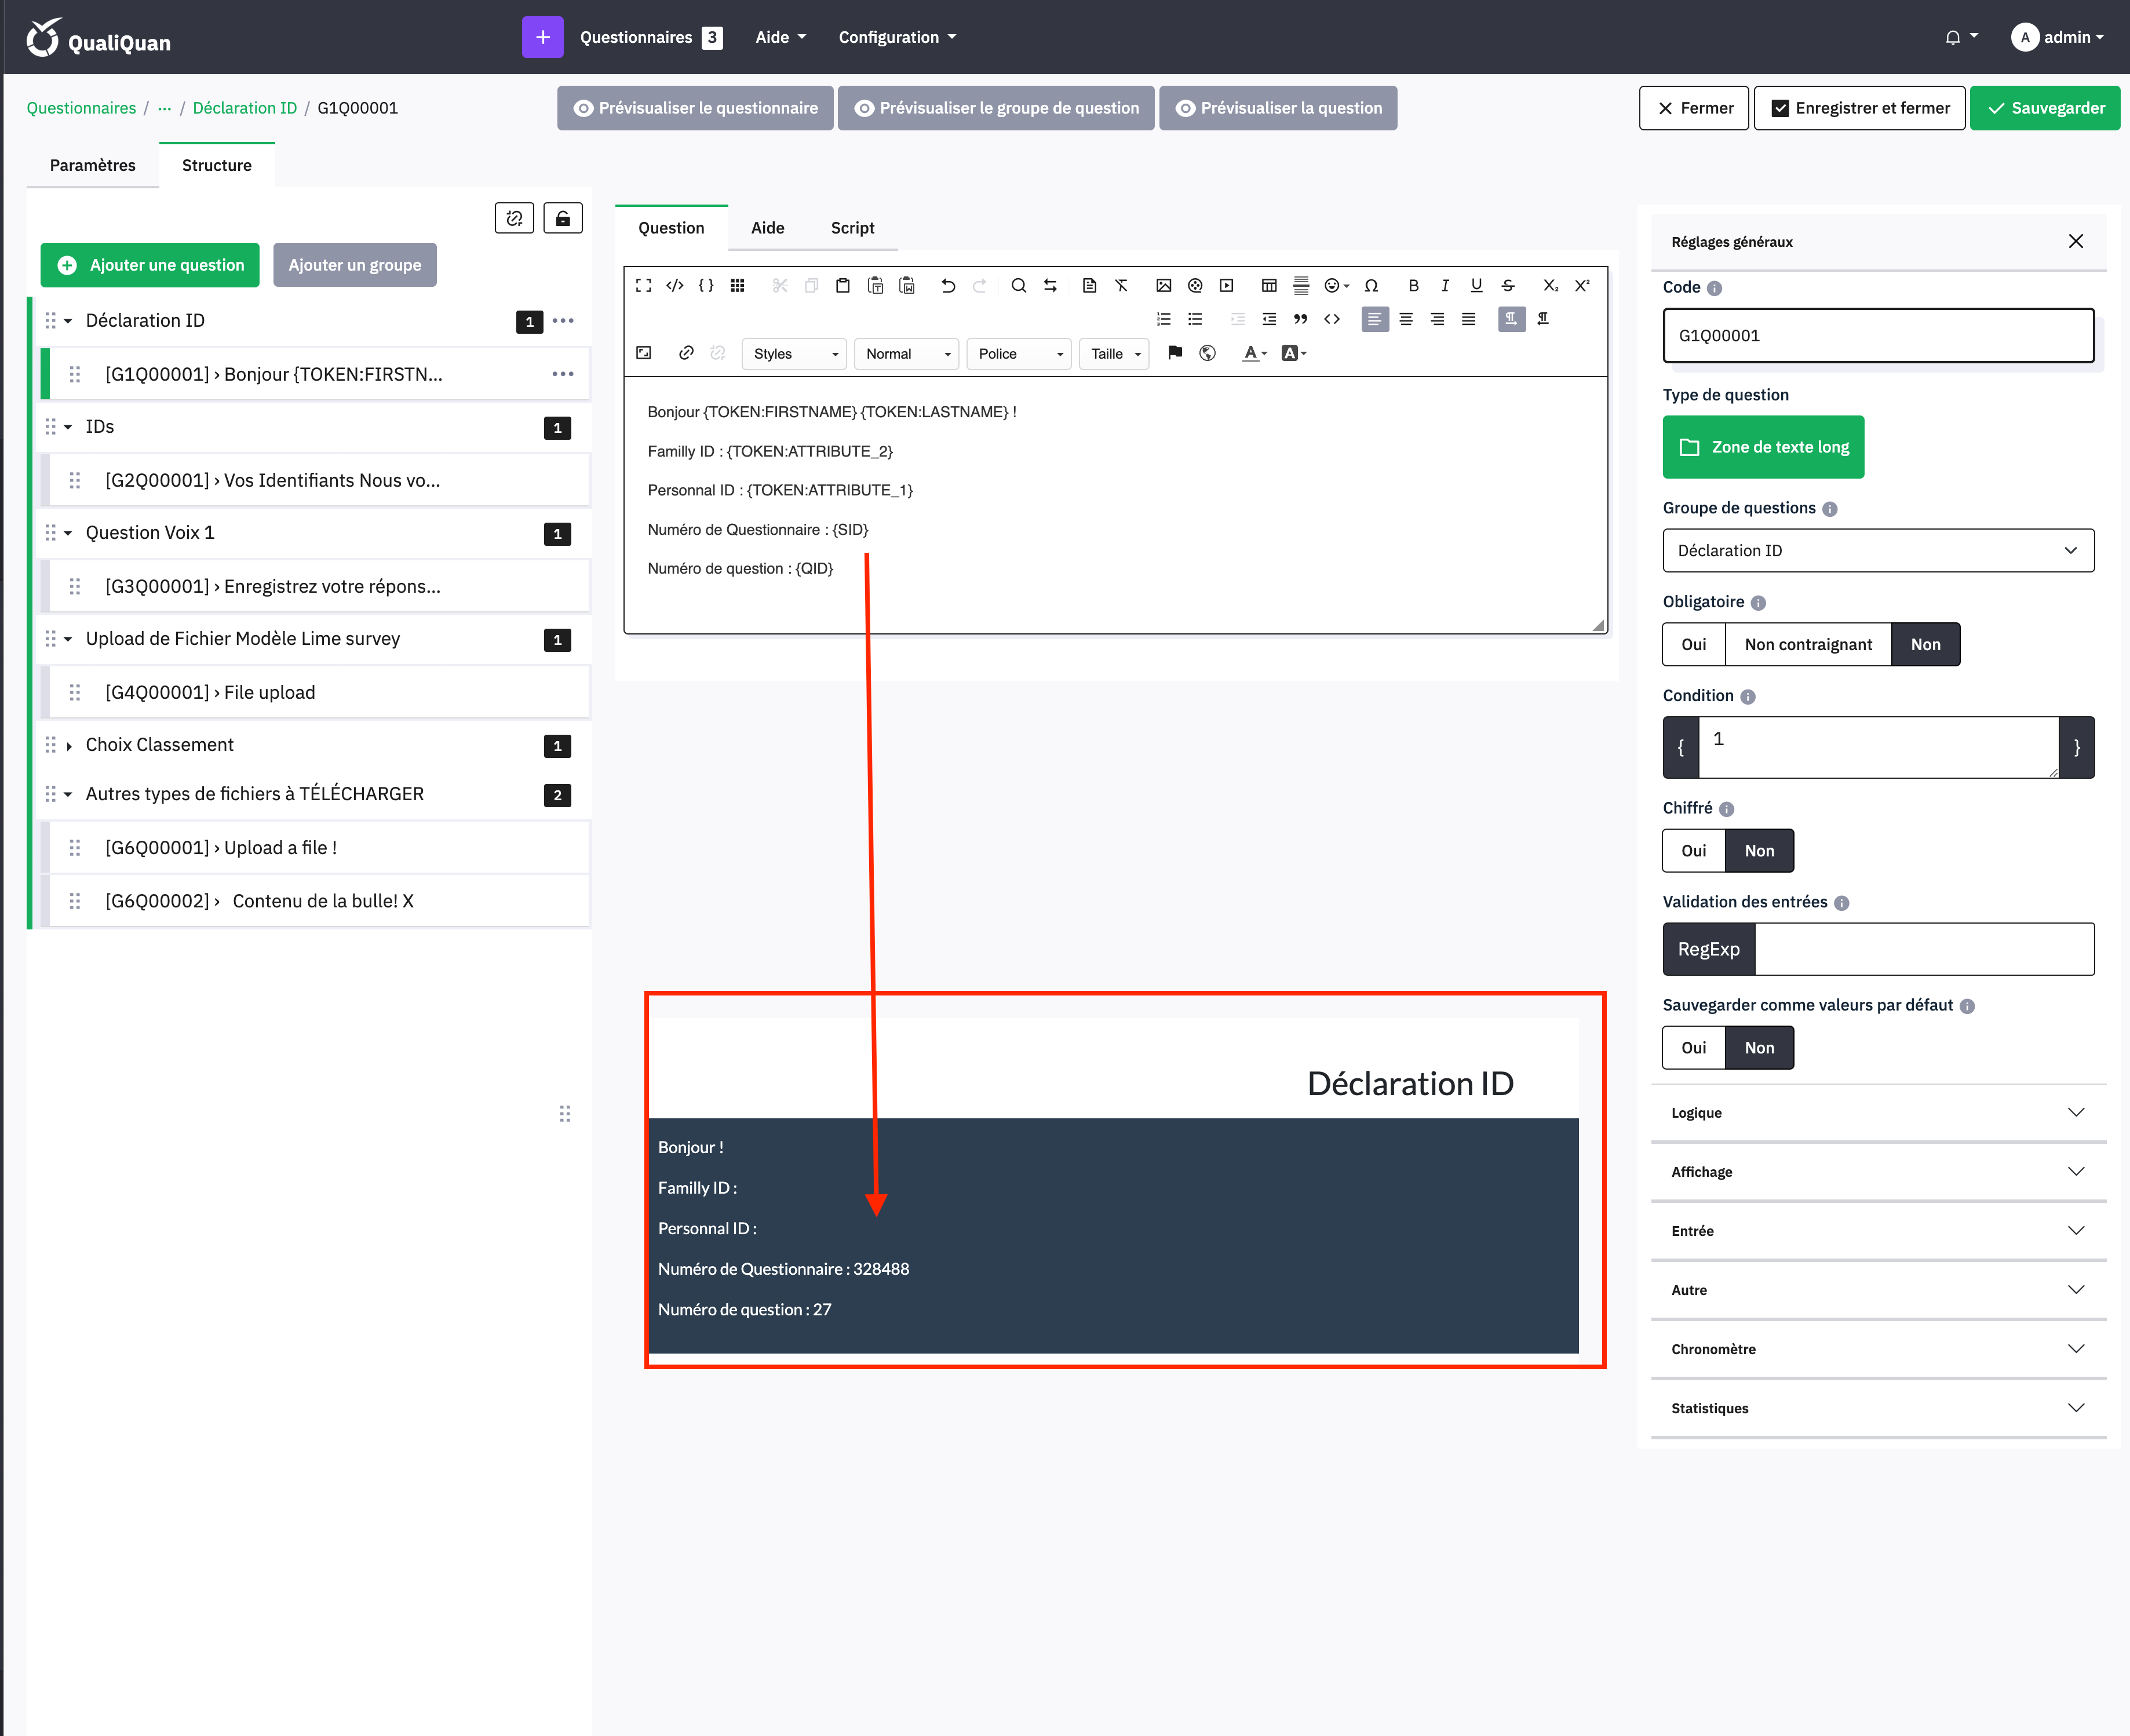Open the Groupe de questions dropdown
2130x1736 pixels.
(x=1877, y=551)
